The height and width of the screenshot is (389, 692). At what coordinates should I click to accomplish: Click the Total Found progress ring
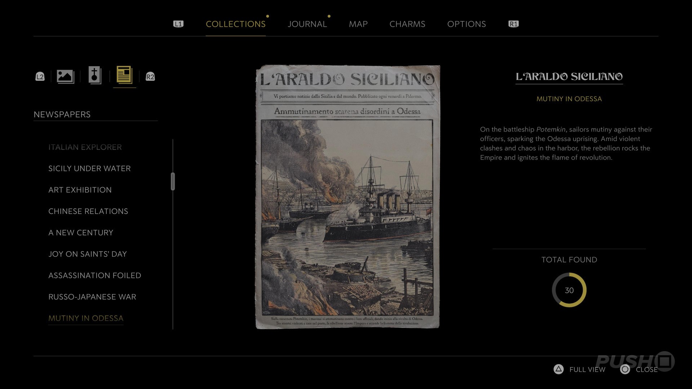(569, 290)
